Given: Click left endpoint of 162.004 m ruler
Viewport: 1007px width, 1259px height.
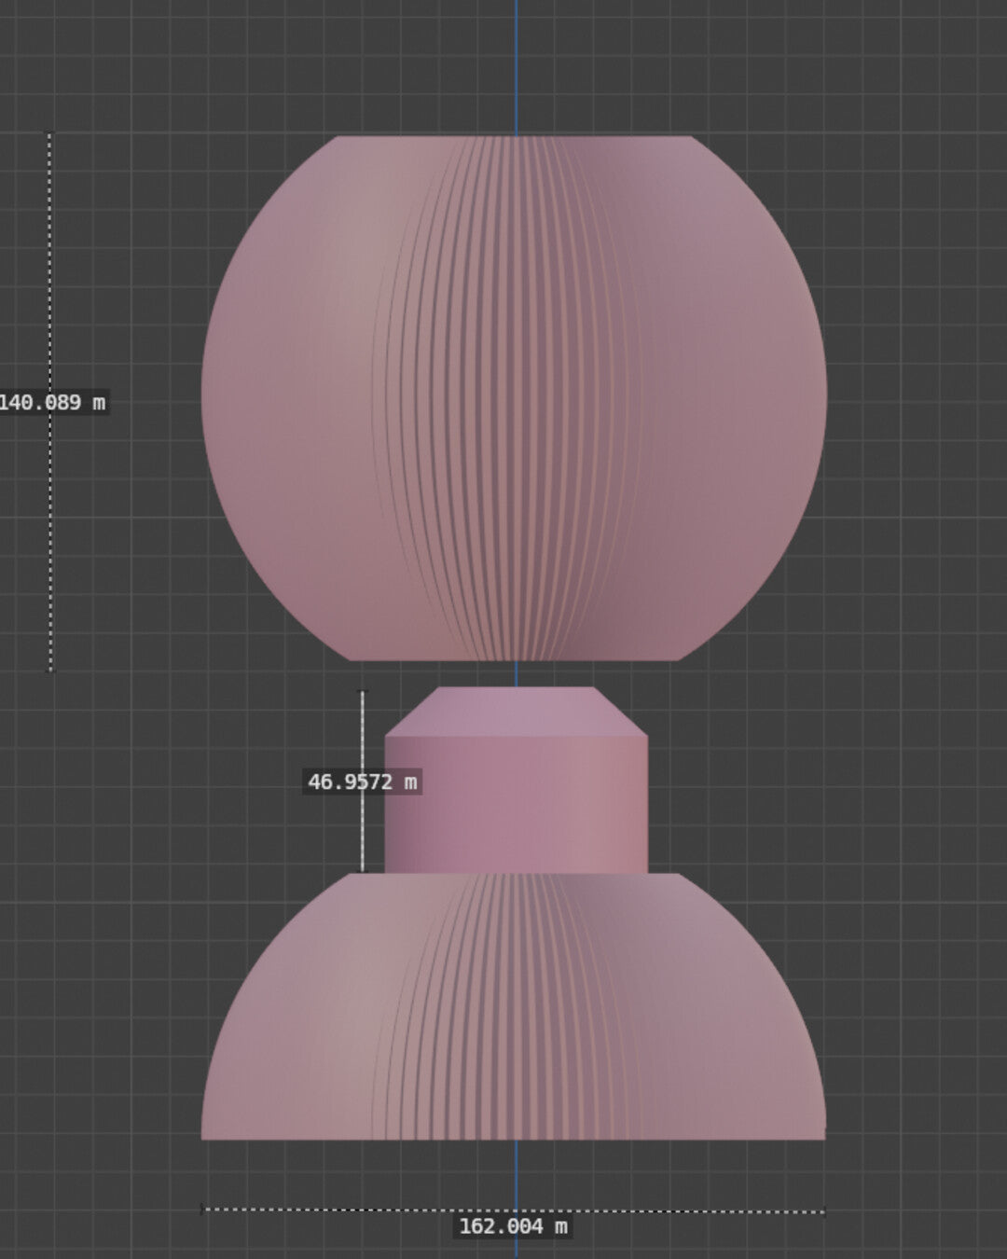Looking at the screenshot, I should tap(202, 1210).
